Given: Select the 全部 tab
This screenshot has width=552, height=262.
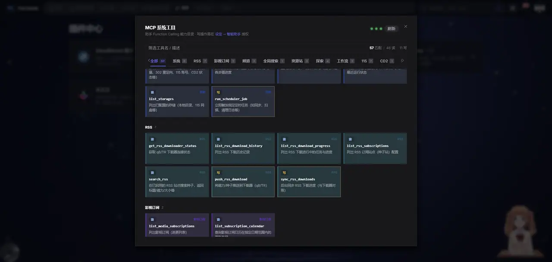Looking at the screenshot, I should [x=158, y=61].
